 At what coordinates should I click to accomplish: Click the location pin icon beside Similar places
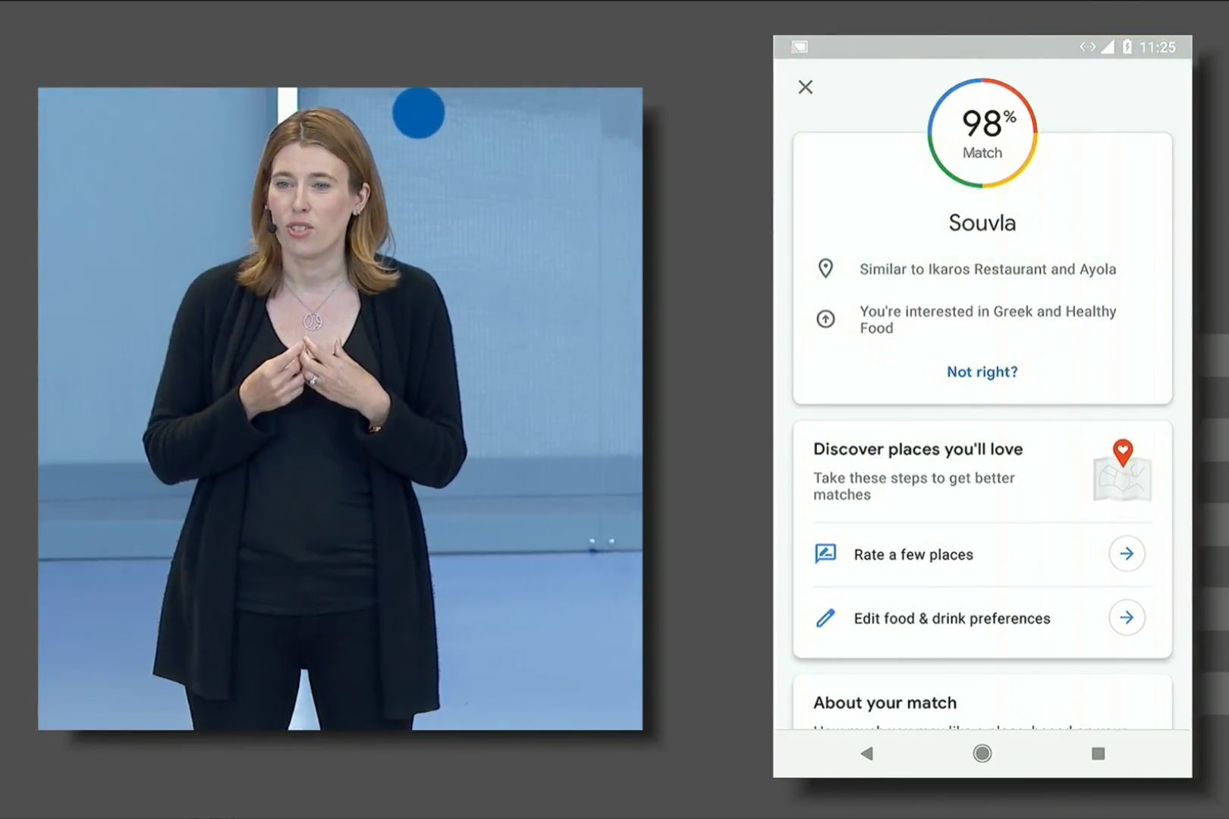pyautogui.click(x=825, y=268)
